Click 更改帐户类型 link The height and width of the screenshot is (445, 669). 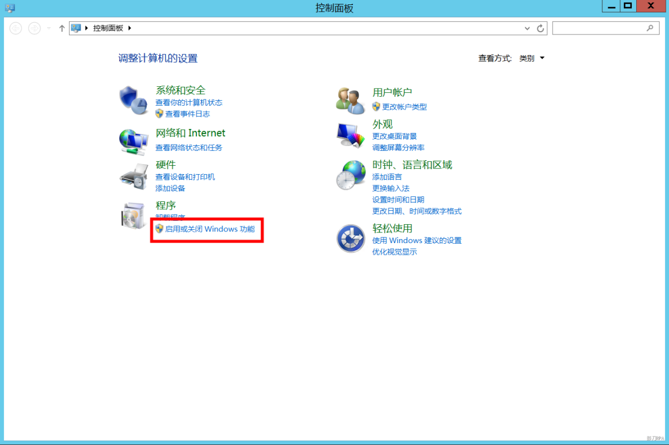pyautogui.click(x=405, y=107)
